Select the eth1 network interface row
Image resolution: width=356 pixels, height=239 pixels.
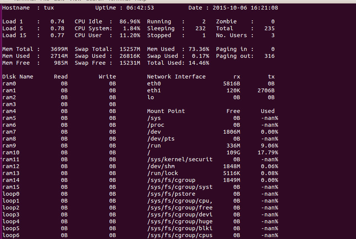coord(154,90)
